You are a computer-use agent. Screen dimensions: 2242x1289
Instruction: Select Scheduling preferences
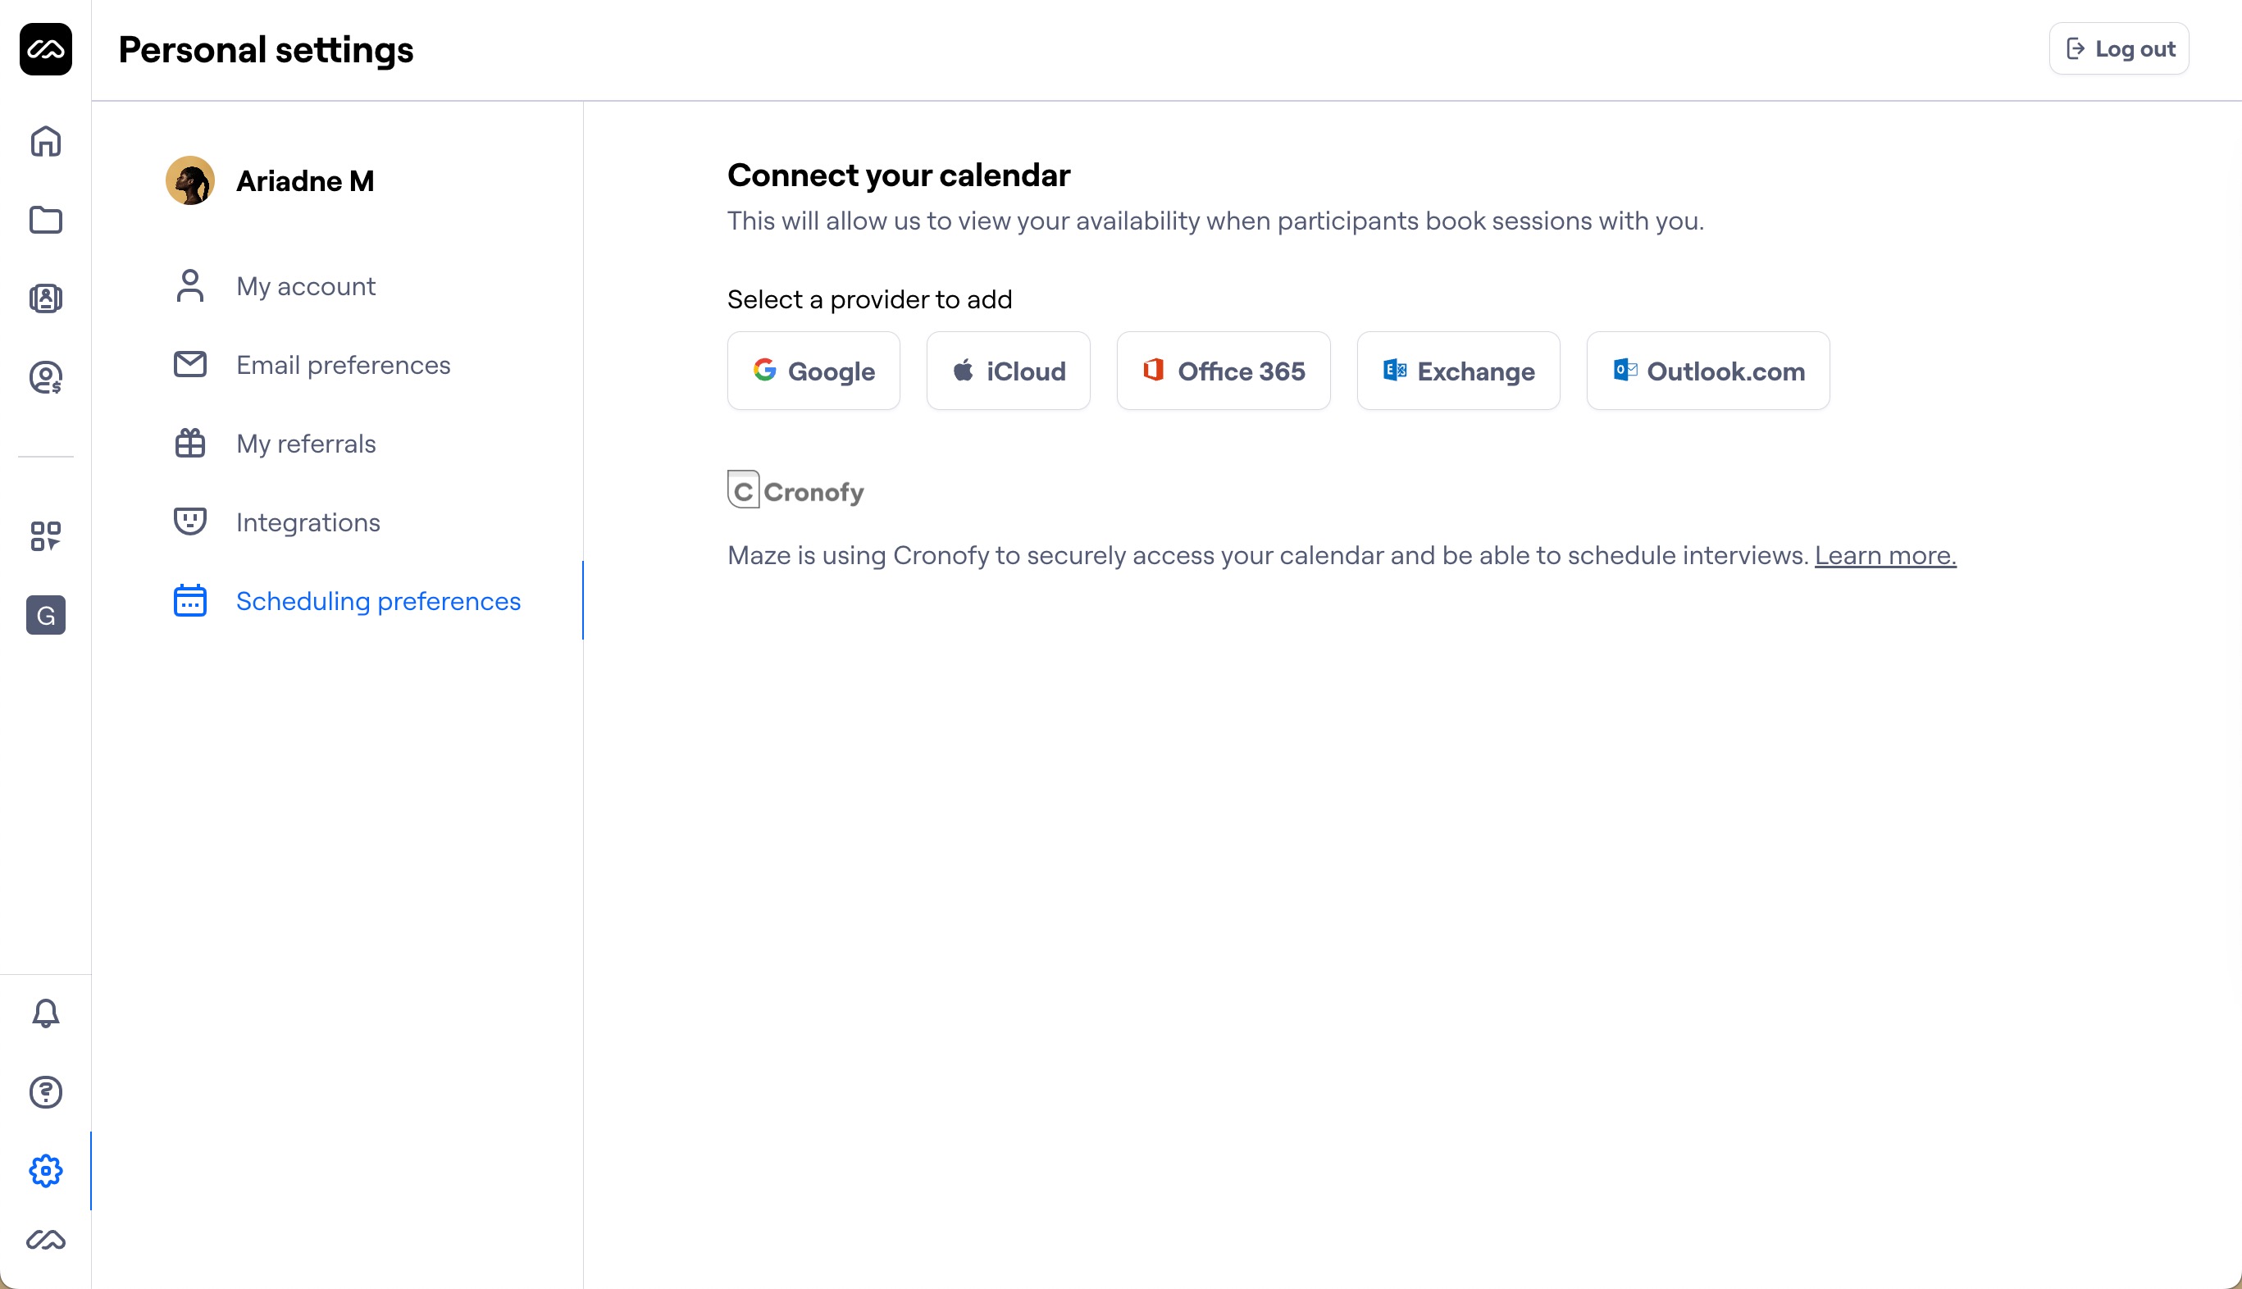pos(378,600)
